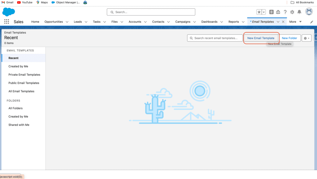Select Recent in Email Templates sidebar

(24, 58)
